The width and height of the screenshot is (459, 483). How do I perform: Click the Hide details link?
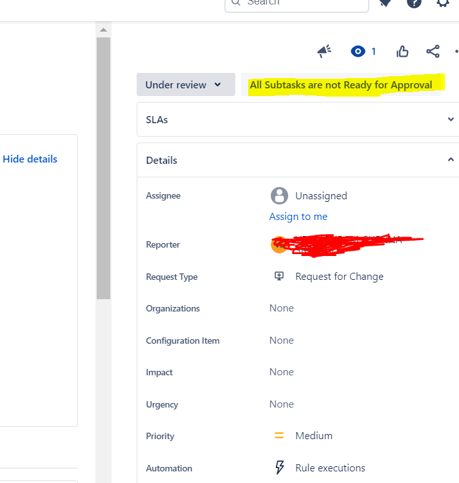[x=30, y=159]
